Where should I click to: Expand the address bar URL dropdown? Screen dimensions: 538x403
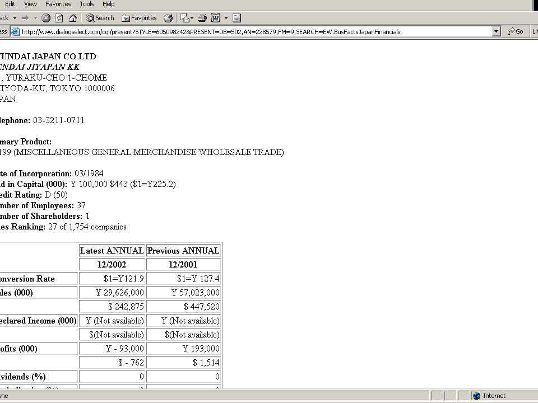pyautogui.click(x=496, y=32)
